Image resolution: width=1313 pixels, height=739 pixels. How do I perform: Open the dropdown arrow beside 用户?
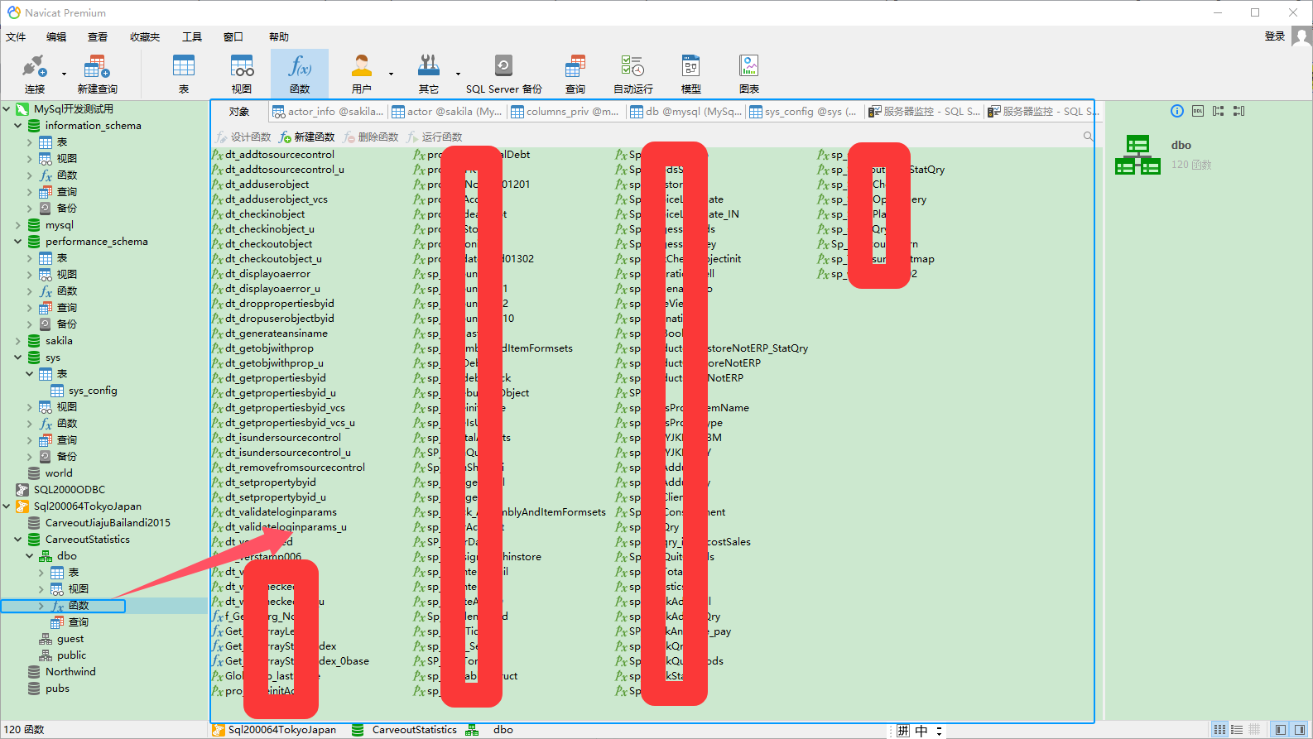[391, 74]
